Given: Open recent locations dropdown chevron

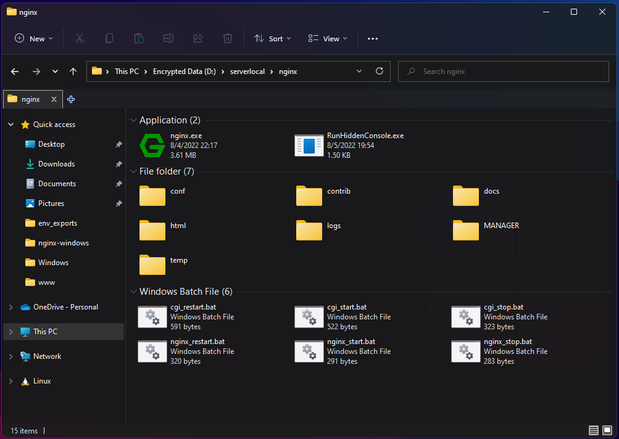Looking at the screenshot, I should click(x=56, y=72).
